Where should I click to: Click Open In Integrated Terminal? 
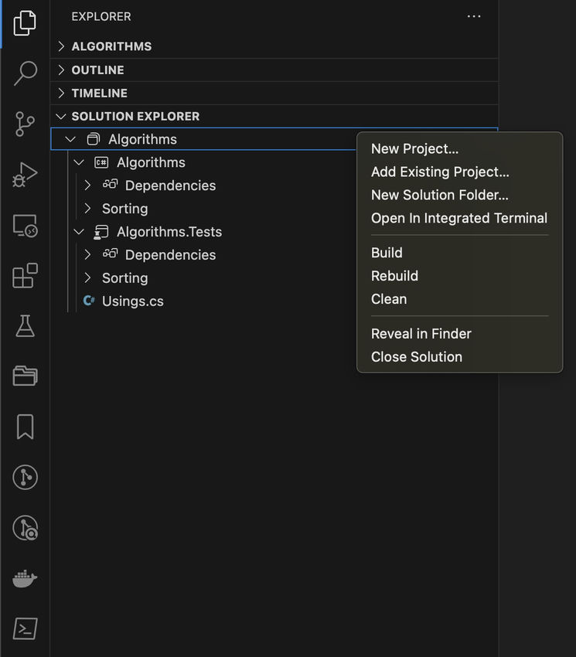(458, 218)
